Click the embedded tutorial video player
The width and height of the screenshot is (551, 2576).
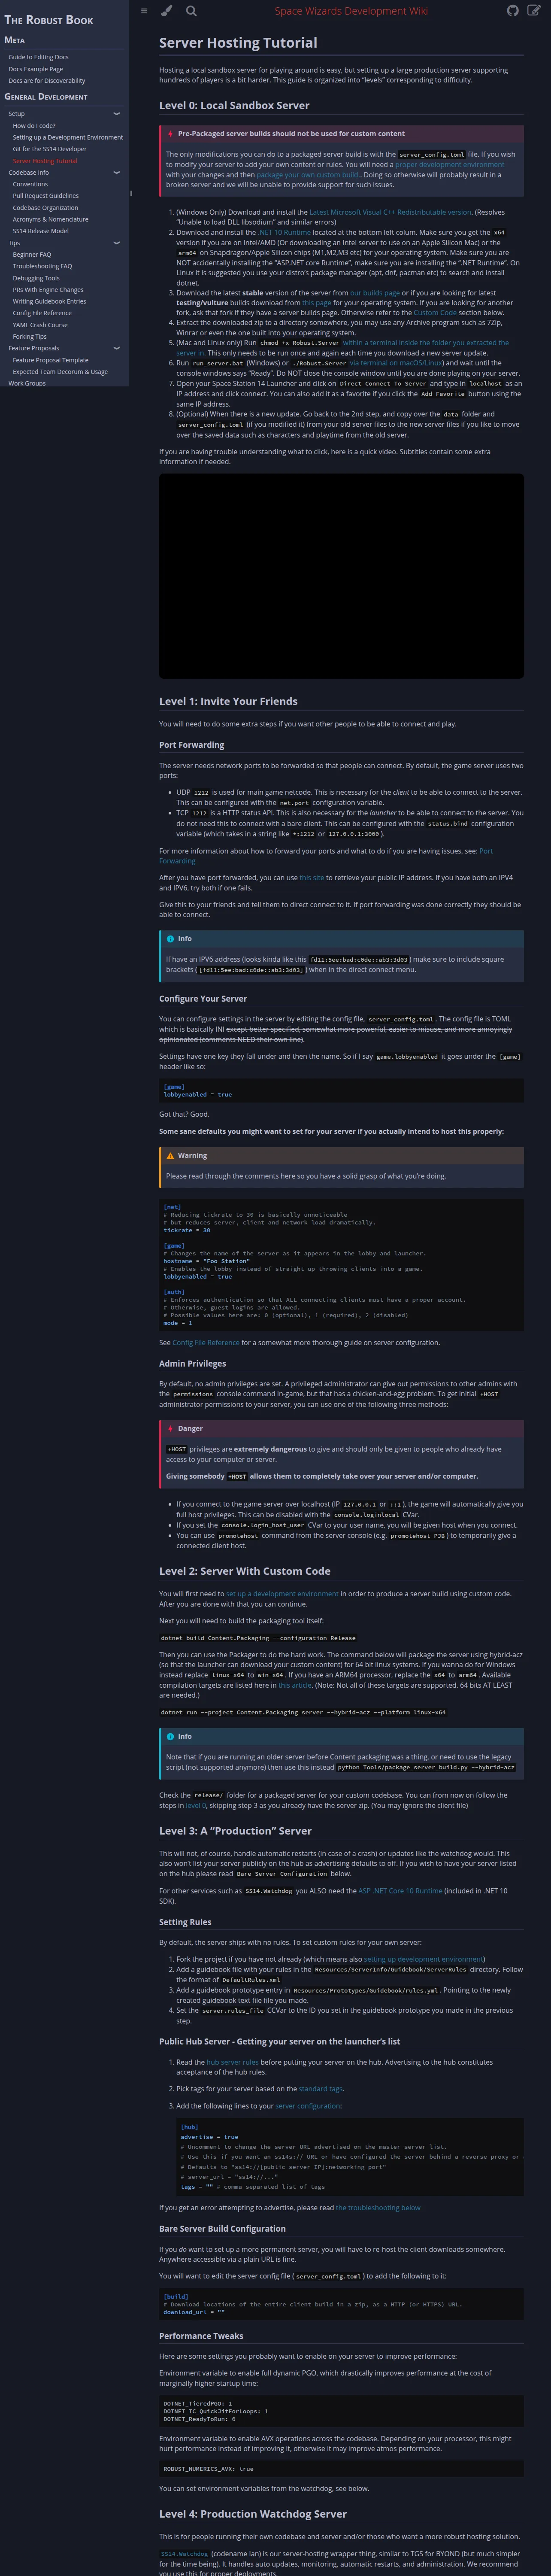(x=341, y=576)
